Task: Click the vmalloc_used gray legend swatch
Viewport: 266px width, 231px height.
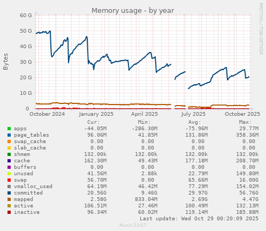Action: (9, 187)
